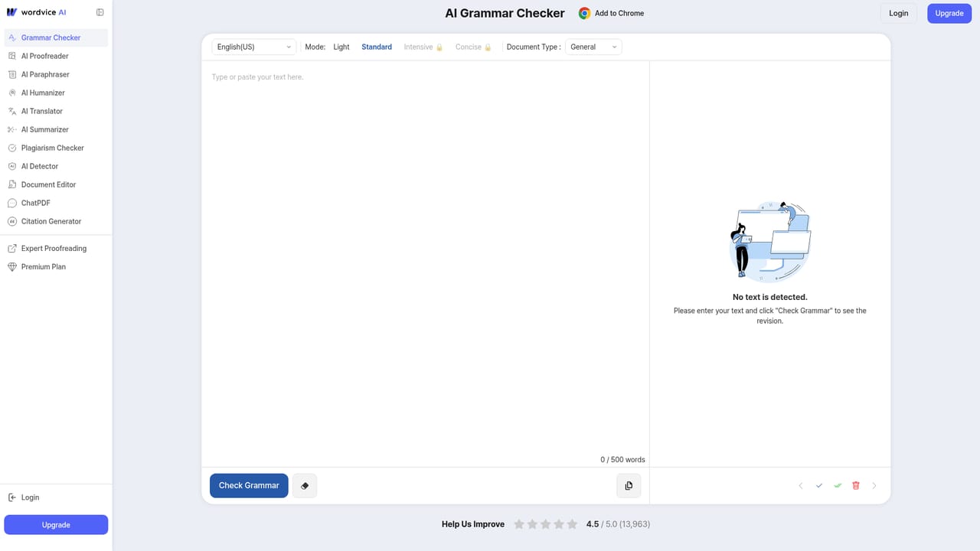
Task: Open the Expert Proofreading external link
Action: (56, 249)
